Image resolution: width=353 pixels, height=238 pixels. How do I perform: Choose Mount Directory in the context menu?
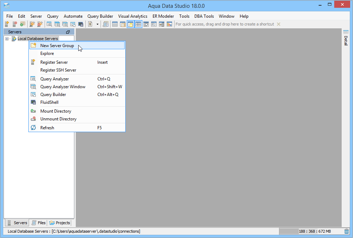tap(77, 111)
